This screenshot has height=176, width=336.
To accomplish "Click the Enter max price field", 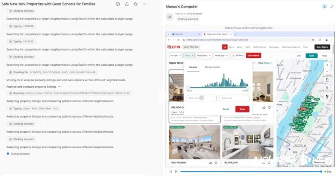I will coord(235,98).
